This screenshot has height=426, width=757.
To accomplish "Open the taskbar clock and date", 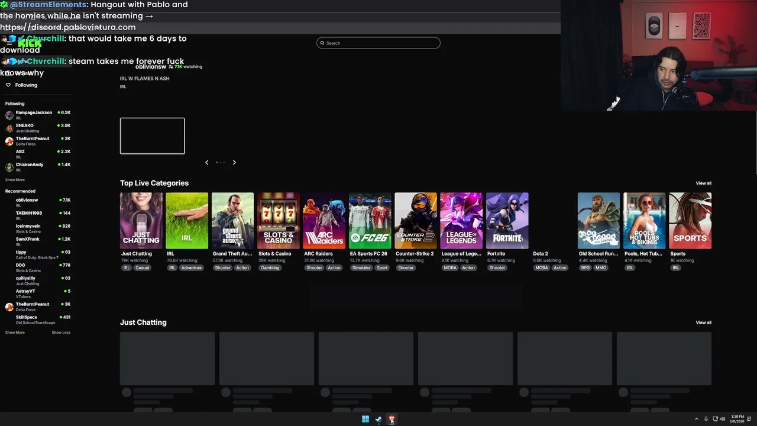I will pos(737,419).
